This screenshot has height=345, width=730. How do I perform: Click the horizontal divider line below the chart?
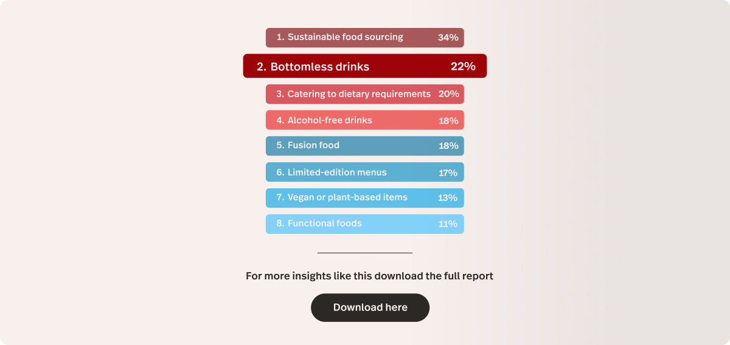pos(365,253)
